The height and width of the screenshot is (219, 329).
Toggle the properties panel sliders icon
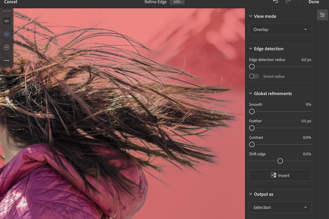[x=322, y=15]
